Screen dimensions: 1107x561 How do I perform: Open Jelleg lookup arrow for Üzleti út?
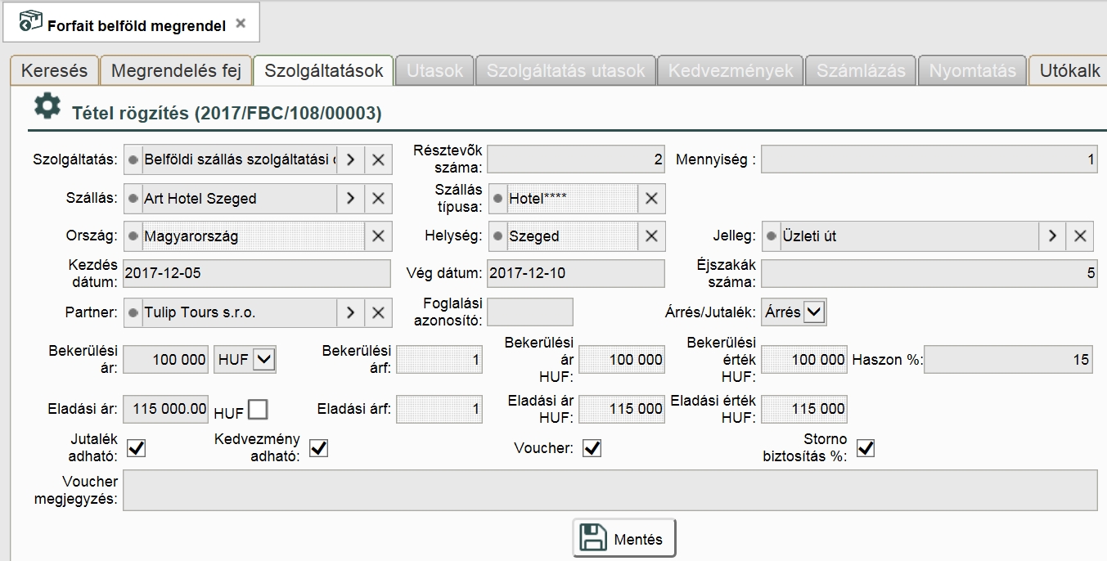1052,236
